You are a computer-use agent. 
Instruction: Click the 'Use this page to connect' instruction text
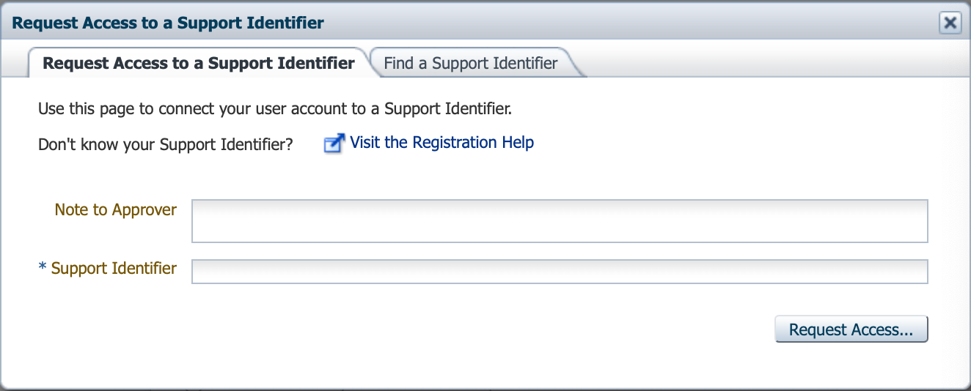tap(274, 110)
